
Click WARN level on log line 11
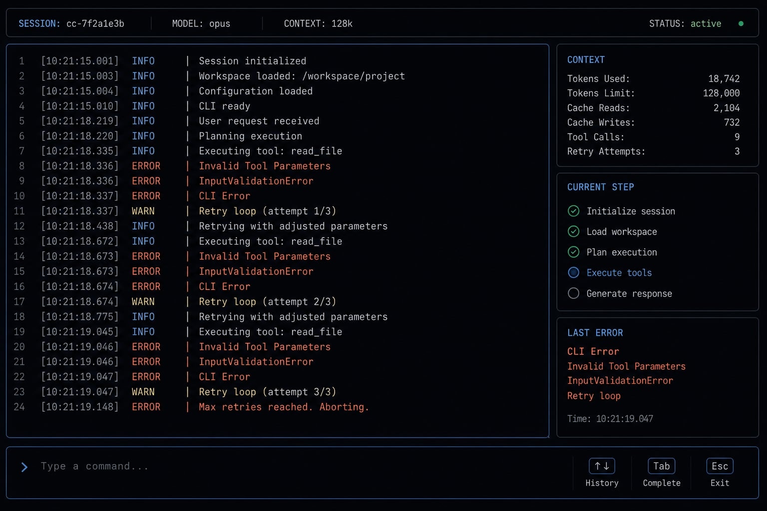click(143, 211)
